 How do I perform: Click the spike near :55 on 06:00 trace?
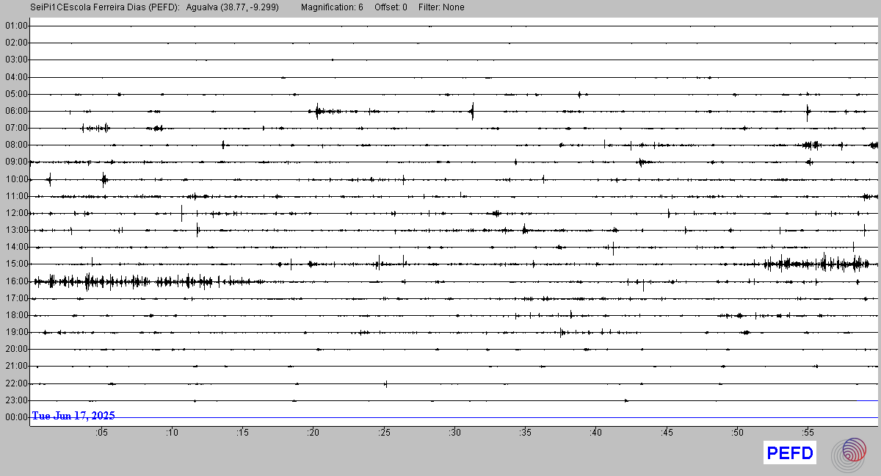808,112
